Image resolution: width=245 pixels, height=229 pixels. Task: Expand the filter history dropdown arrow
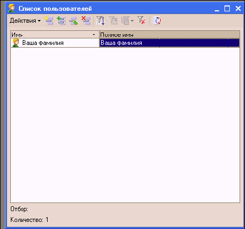[x=132, y=21]
